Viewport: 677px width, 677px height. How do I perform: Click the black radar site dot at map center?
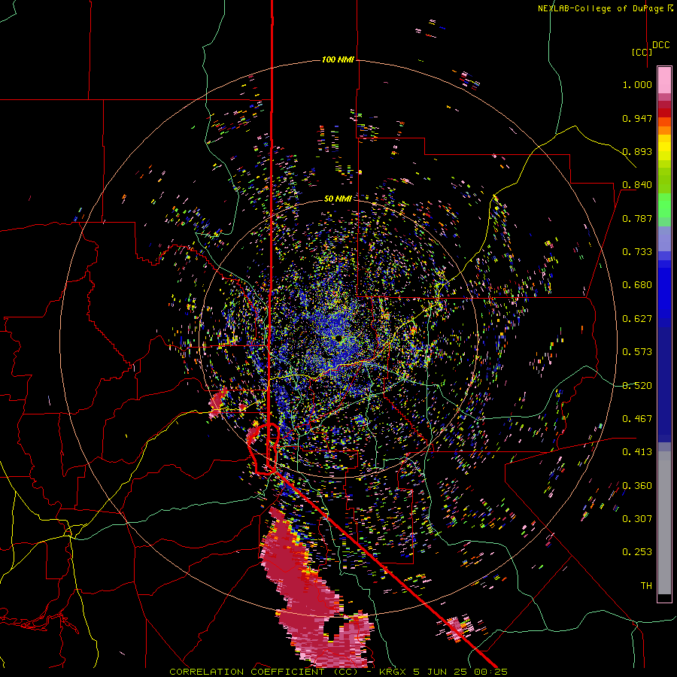[x=338, y=338]
